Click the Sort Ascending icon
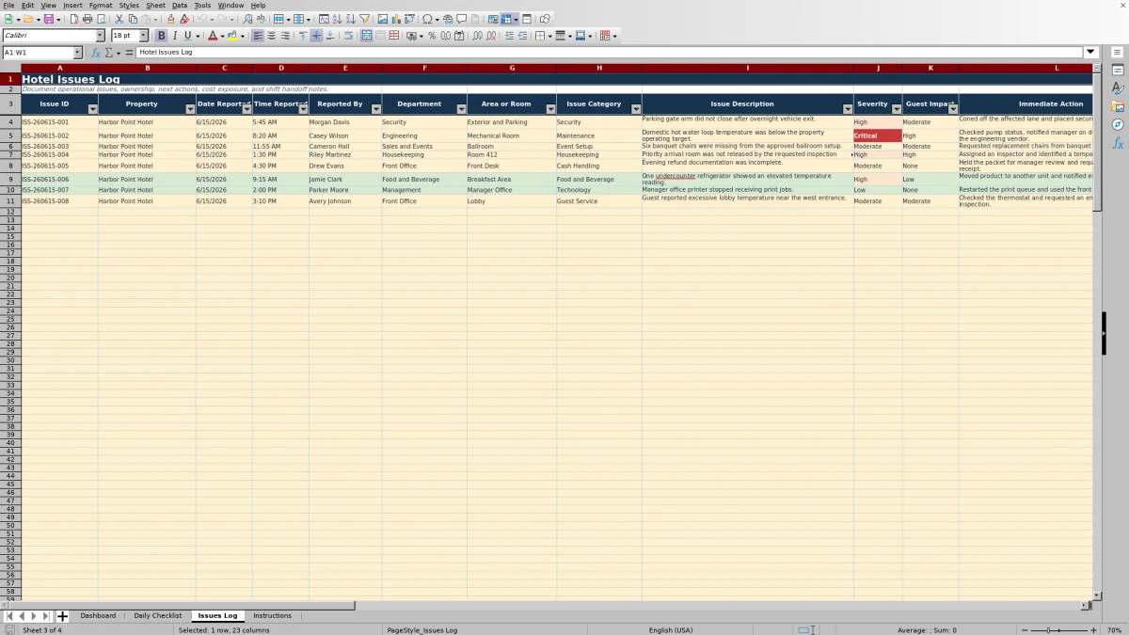Viewport: 1129px width, 635px height. pyautogui.click(x=337, y=19)
